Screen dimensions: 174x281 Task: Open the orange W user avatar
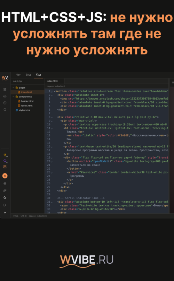pos(5,176)
